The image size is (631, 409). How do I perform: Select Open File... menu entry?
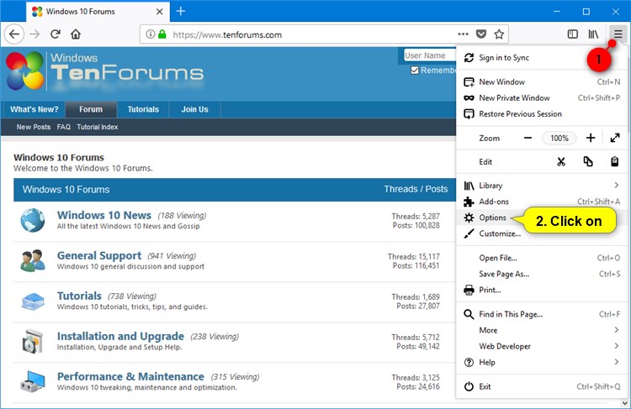(x=542, y=258)
